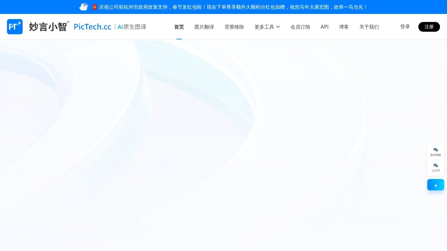447x251 pixels.
Task: Select the 妙言小智 brand logo text
Action: [x=49, y=26]
